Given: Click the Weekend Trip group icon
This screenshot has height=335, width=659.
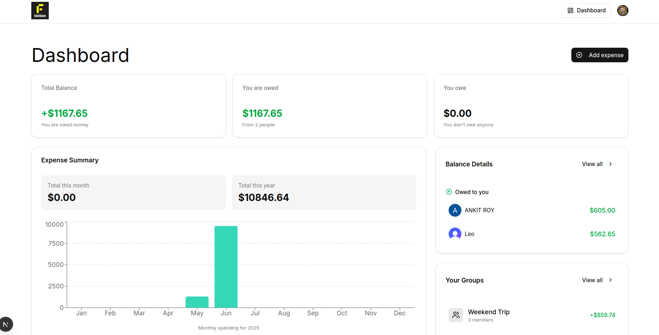Looking at the screenshot, I should (456, 315).
